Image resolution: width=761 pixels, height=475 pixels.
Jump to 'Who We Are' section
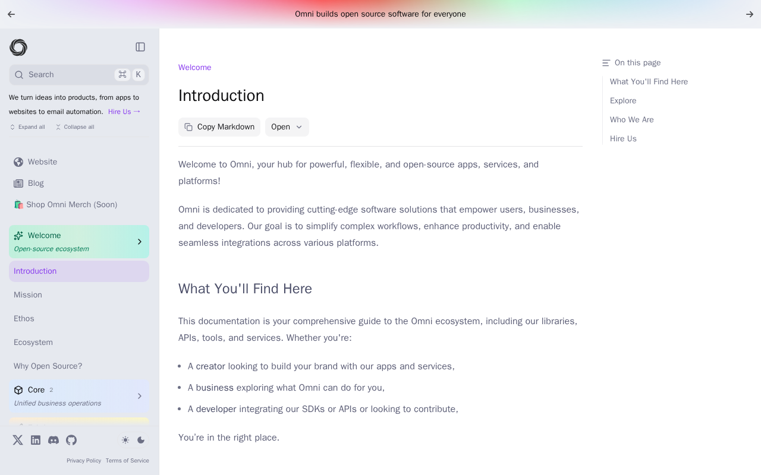pos(631,120)
